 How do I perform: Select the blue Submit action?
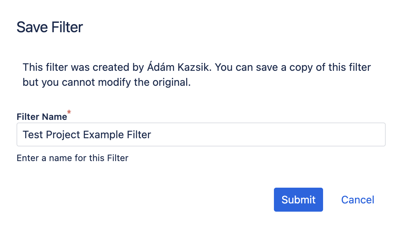298,200
